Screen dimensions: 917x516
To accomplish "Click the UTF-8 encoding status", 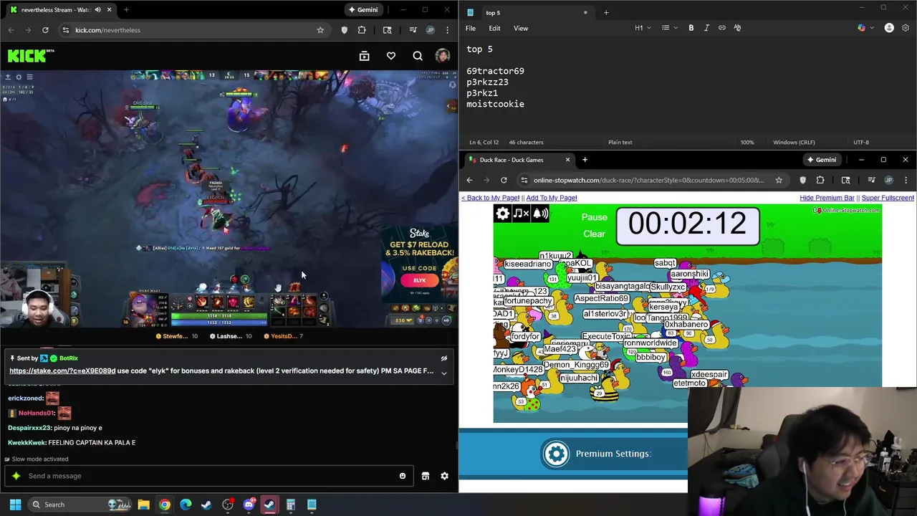I will pos(861,142).
